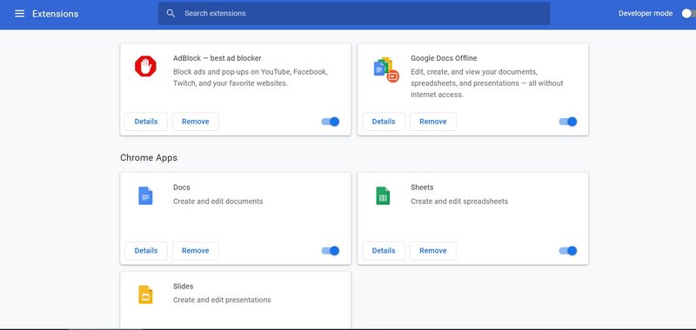Remove the Docs app

tap(195, 251)
